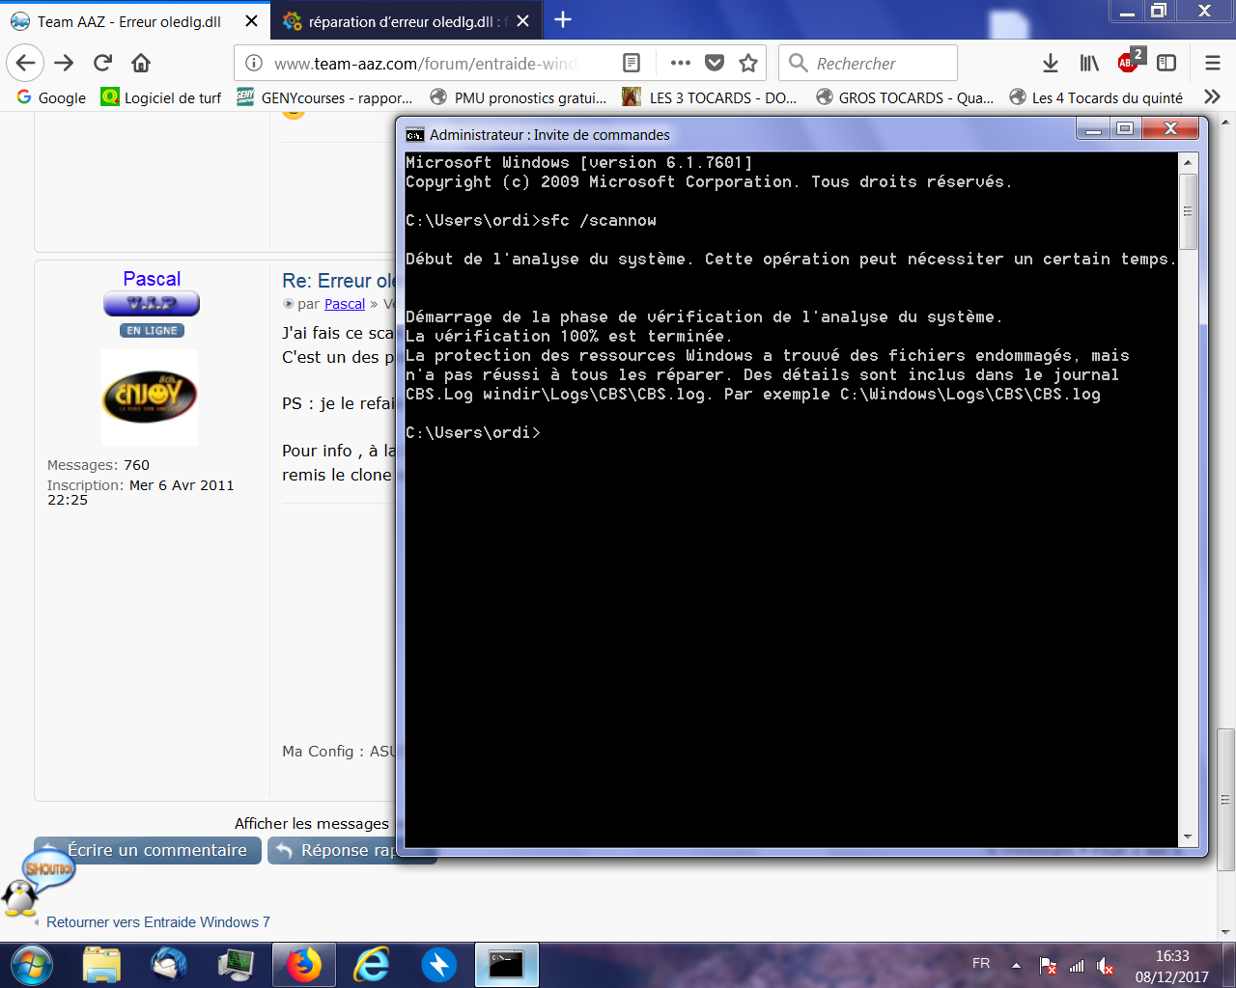The height and width of the screenshot is (988, 1236).
Task: Open Thunderbird from taskbar
Action: tap(169, 965)
